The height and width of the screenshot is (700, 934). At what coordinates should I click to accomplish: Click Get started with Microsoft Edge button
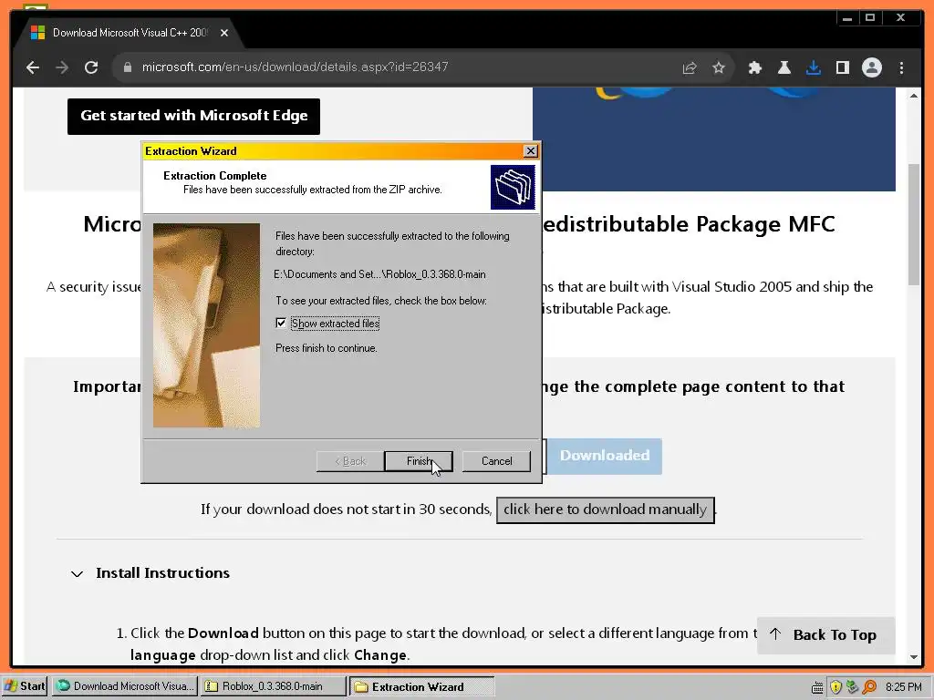coord(193,116)
